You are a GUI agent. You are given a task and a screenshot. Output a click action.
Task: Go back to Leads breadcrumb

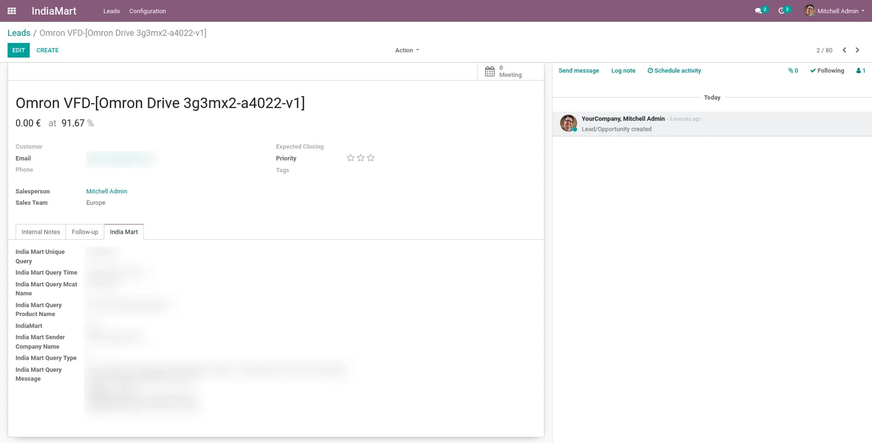tap(19, 33)
